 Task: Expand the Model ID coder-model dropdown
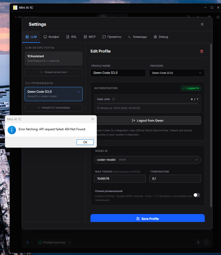coord(147,160)
